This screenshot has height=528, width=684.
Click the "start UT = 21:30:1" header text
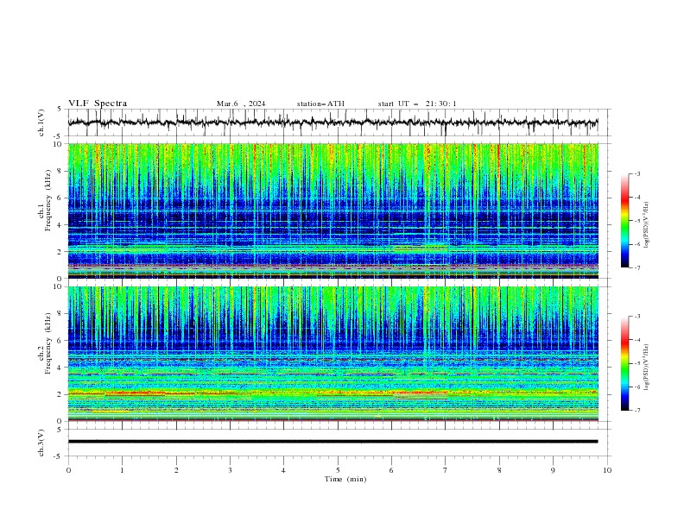(417, 104)
